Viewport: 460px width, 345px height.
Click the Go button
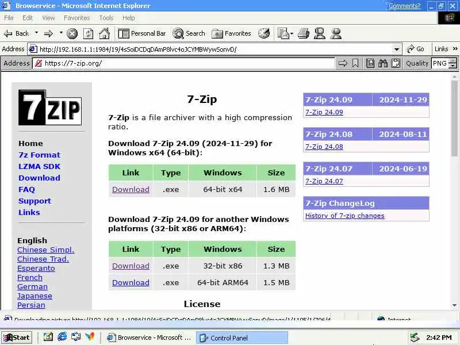pyautogui.click(x=415, y=49)
